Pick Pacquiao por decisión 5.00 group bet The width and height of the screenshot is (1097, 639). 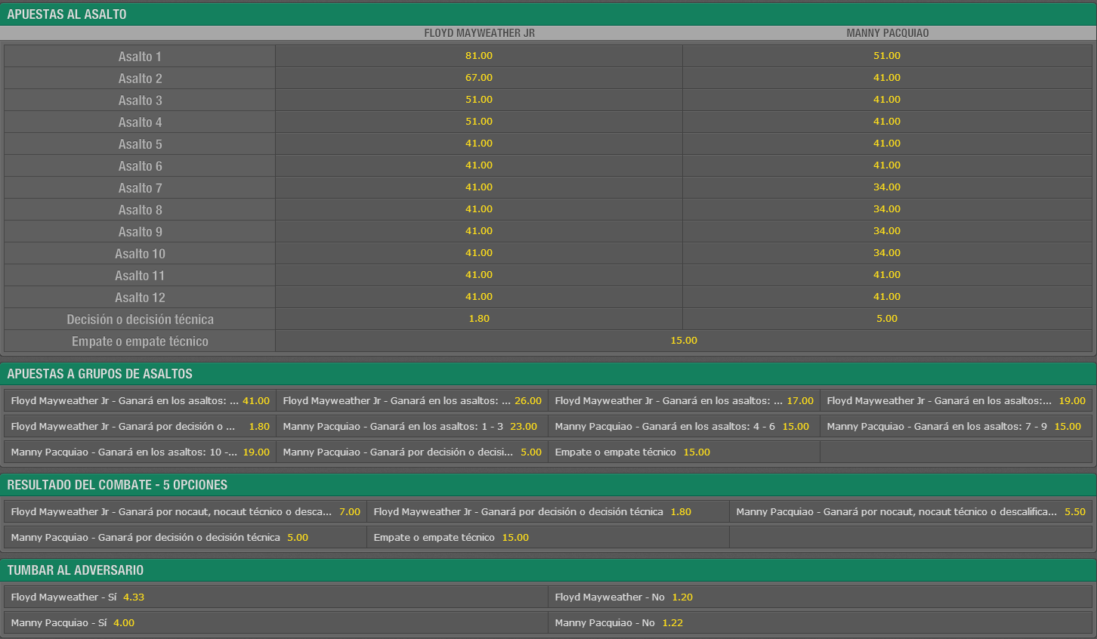point(412,452)
